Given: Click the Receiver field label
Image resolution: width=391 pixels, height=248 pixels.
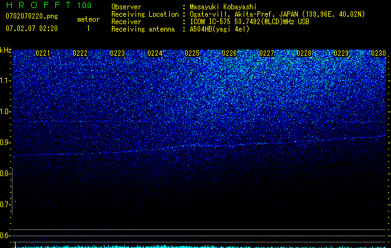Looking at the screenshot, I should tap(126, 22).
